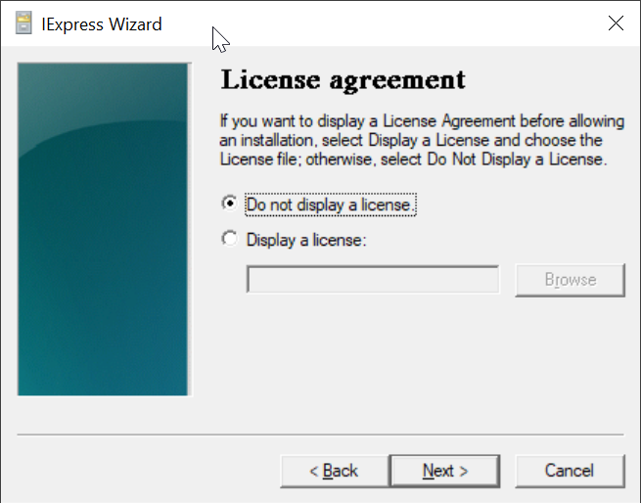Proceed with the Next button
Image resolution: width=641 pixels, height=503 pixels.
[445, 471]
